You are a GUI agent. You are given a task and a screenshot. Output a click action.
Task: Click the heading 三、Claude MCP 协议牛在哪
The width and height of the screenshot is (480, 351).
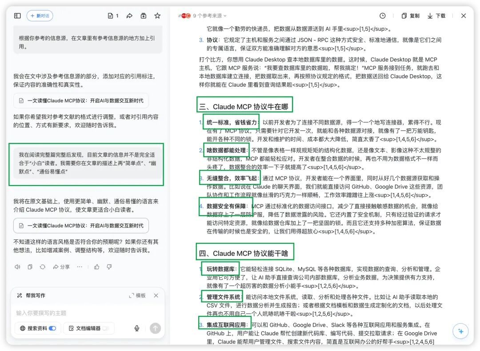pyautogui.click(x=244, y=107)
